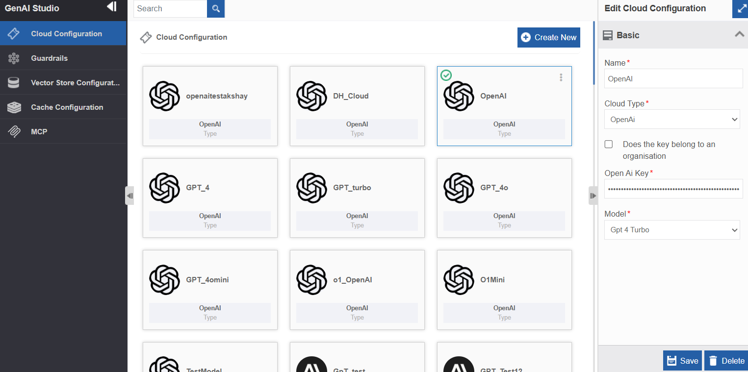Click the MCP paperclip icon
748x372 pixels.
(x=14, y=132)
